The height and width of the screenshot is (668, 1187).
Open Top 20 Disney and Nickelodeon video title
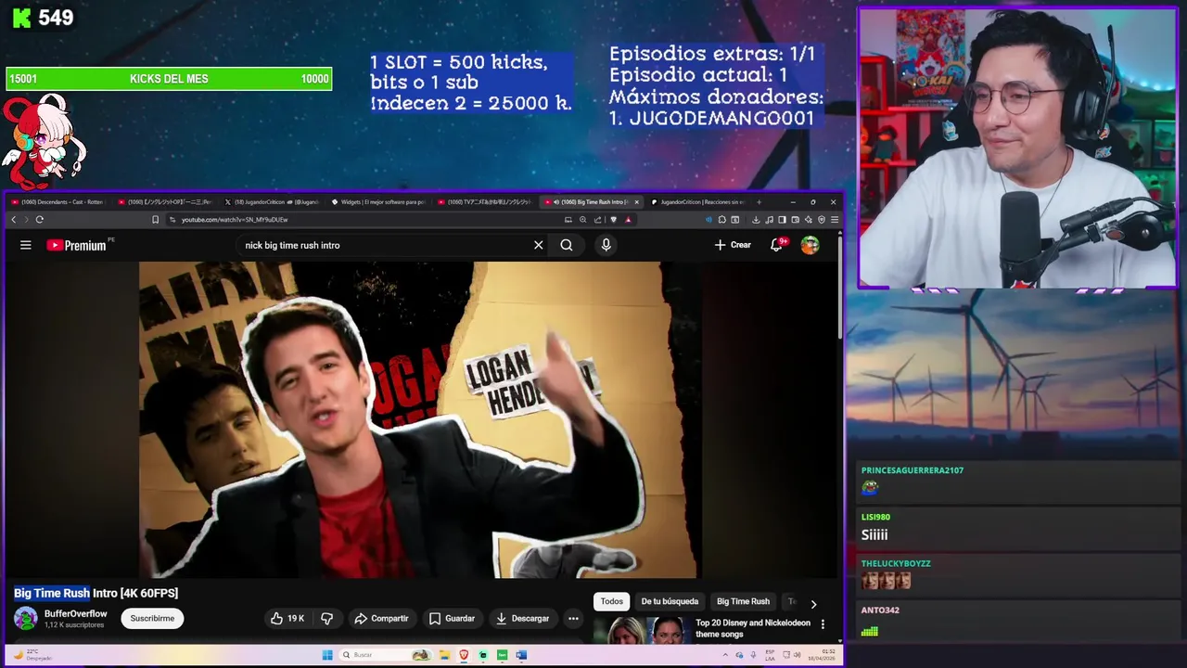click(x=753, y=628)
